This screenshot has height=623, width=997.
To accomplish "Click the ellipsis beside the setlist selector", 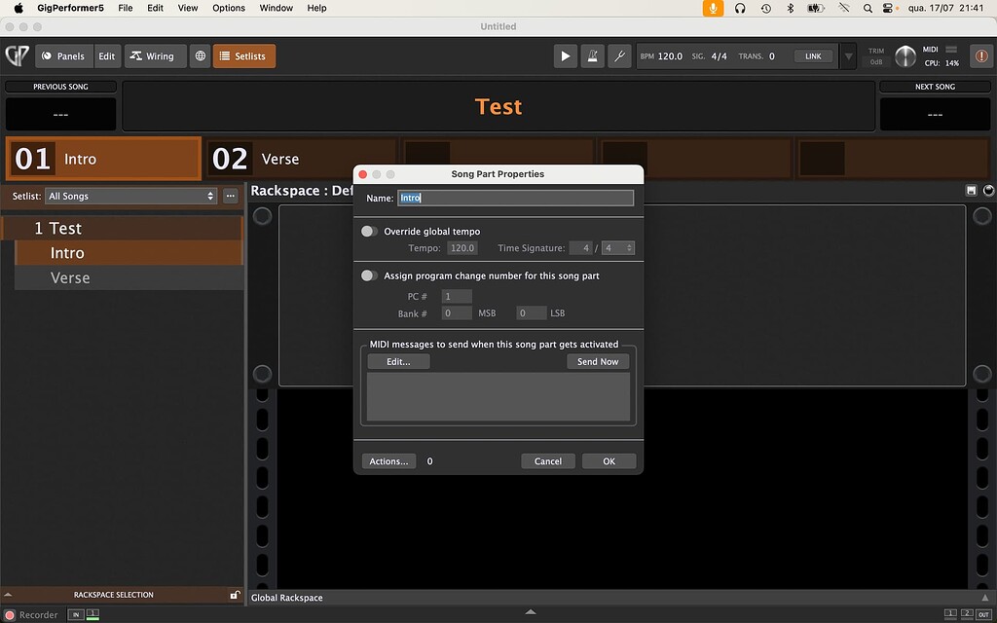I will pyautogui.click(x=230, y=195).
